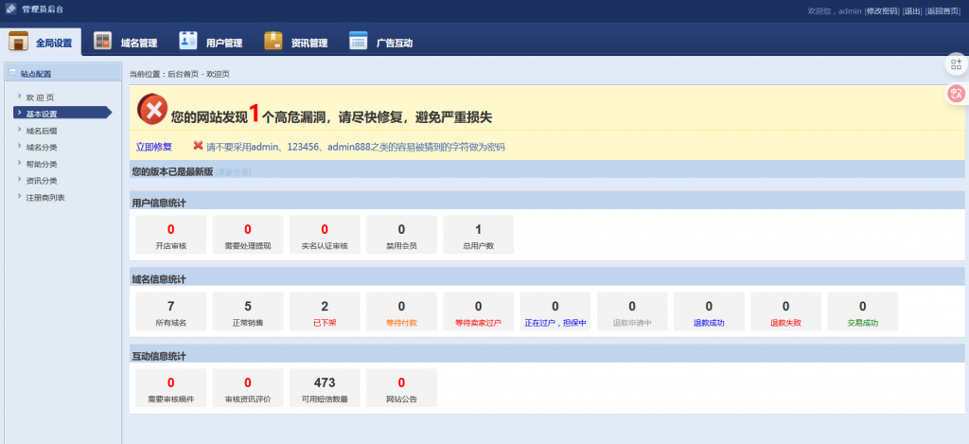Collapse the 站点配置 section
This screenshot has height=444, width=969.
click(12, 72)
